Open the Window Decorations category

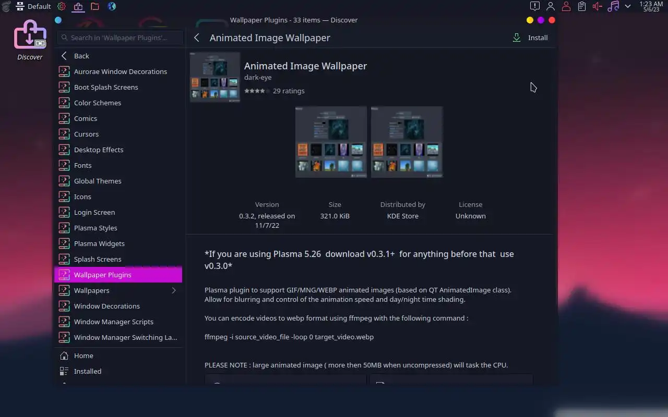tap(118, 306)
